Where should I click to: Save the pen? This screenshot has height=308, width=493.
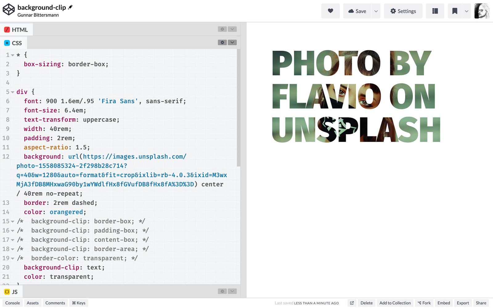click(x=357, y=11)
